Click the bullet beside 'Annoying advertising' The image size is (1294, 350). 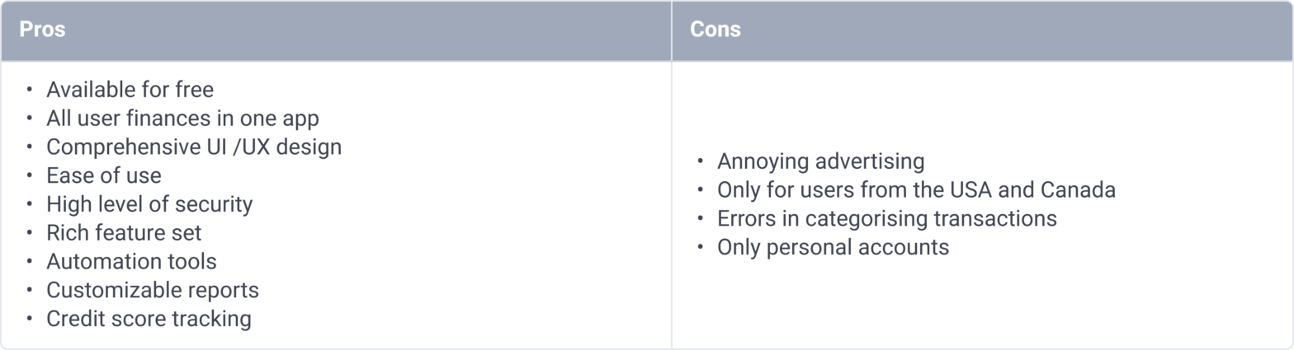pyautogui.click(x=701, y=161)
